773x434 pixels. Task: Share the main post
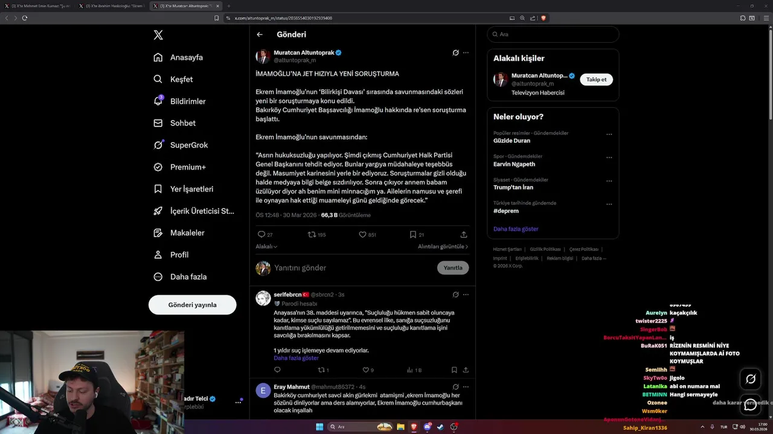pyautogui.click(x=464, y=234)
